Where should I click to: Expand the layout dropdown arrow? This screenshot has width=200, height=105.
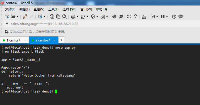pos(167,17)
